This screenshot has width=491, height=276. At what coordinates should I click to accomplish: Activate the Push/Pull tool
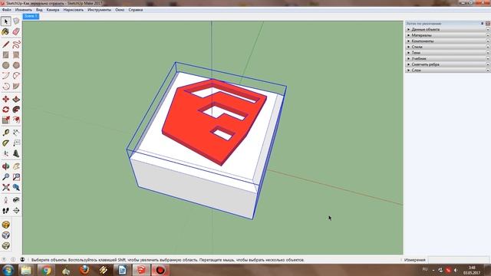click(16, 99)
